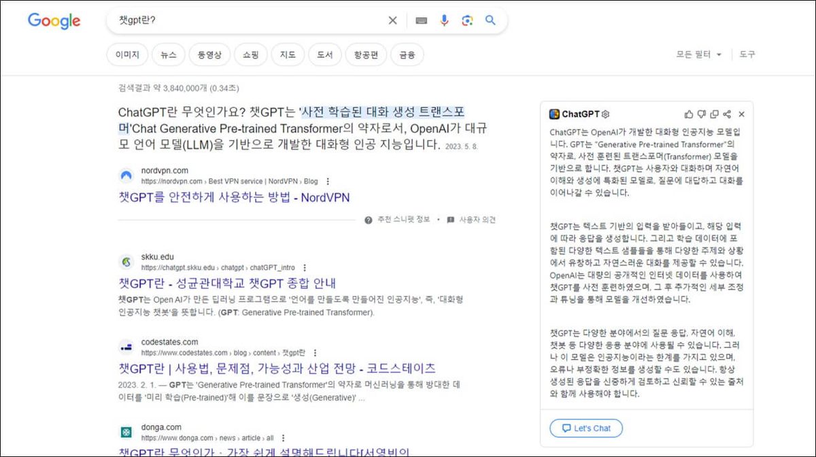This screenshot has width=816, height=457.
Task: Click the Google logo
Action: (54, 21)
